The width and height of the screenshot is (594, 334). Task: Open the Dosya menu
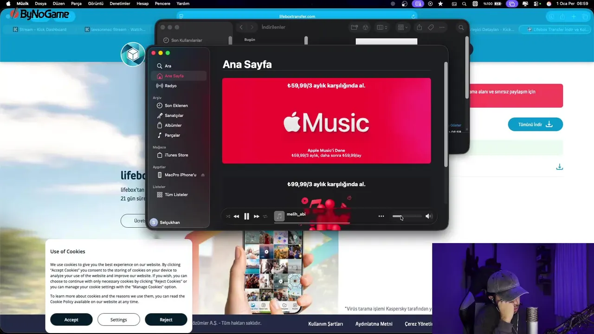pos(41,3)
